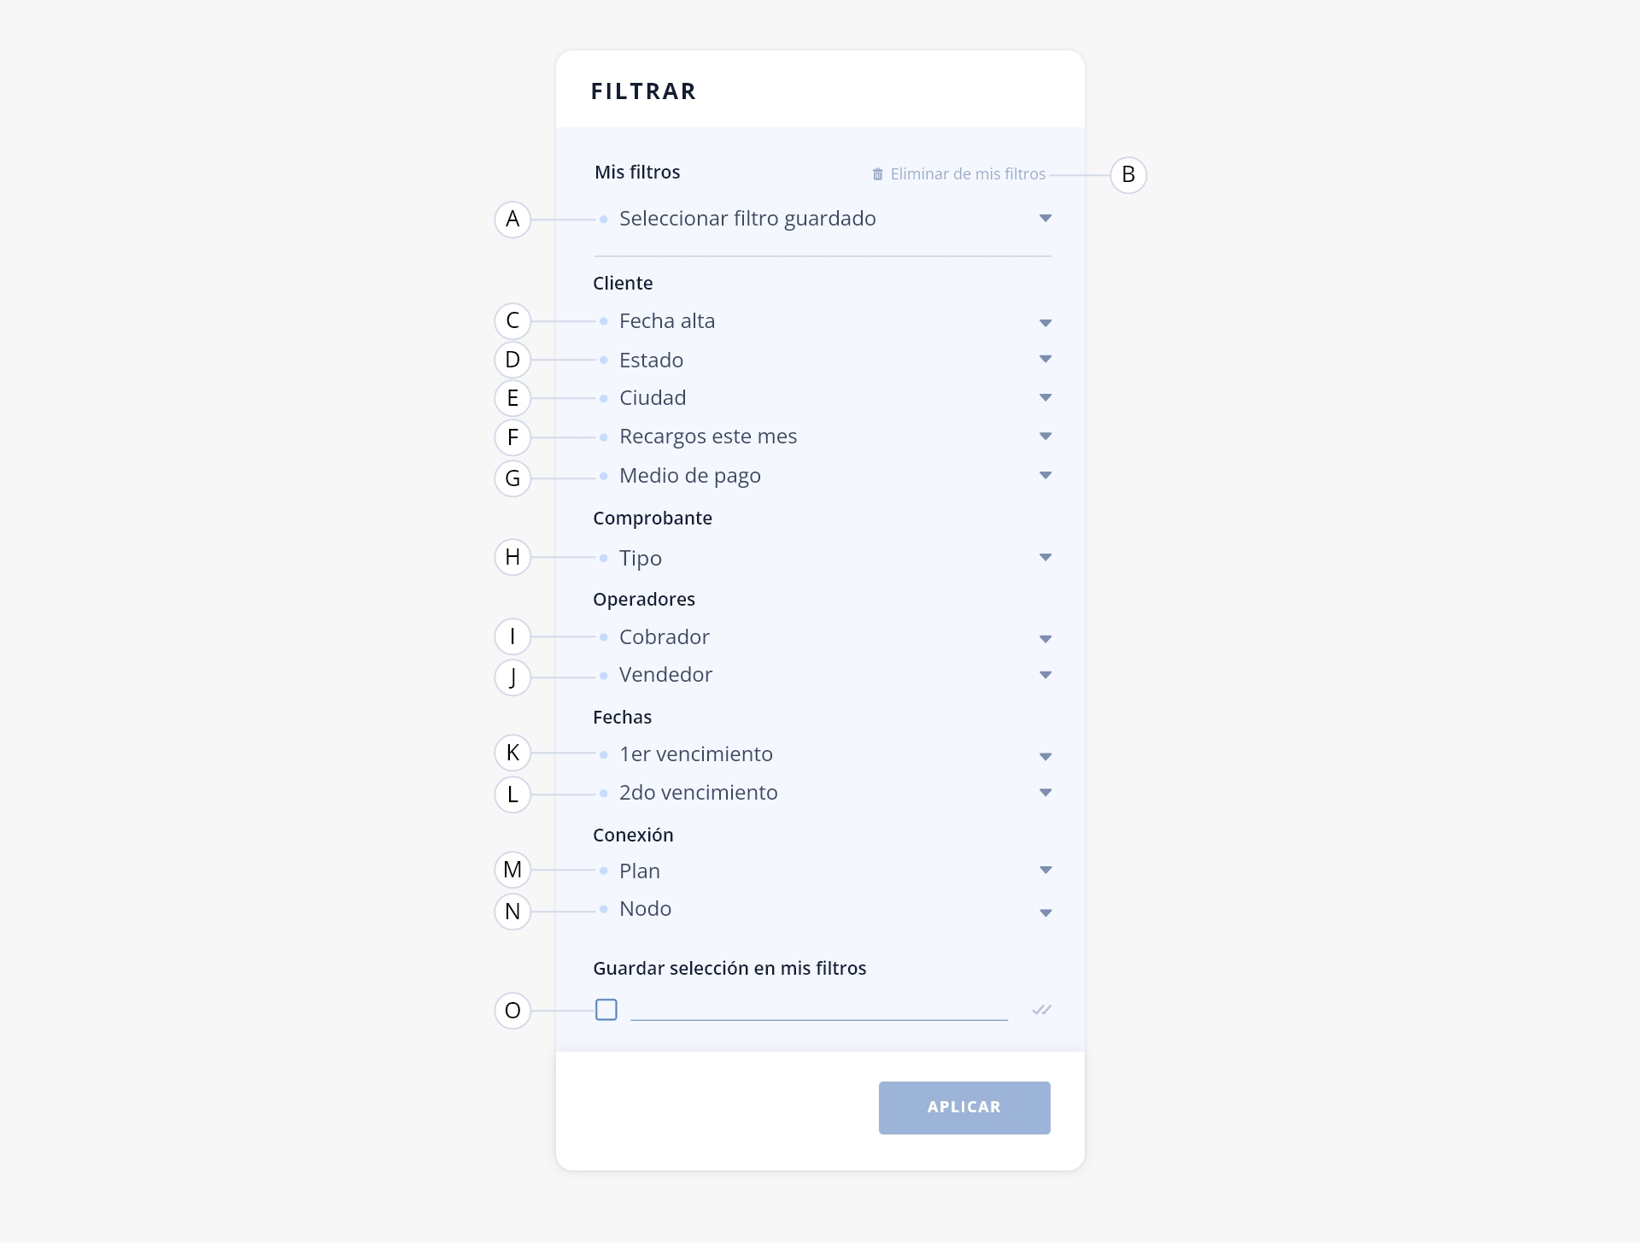Click the annotation marker labeled A
The image size is (1640, 1243).
512,220
